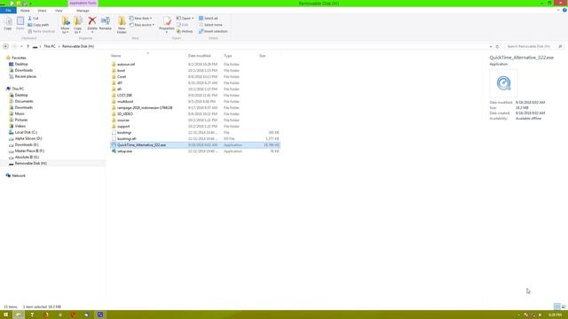Click the QuickTime preview thumbnail icon
Viewport: 568px width, 319px height.
(x=503, y=83)
